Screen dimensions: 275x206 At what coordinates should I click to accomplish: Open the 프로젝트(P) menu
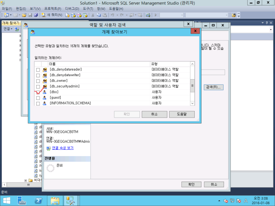(53, 9)
